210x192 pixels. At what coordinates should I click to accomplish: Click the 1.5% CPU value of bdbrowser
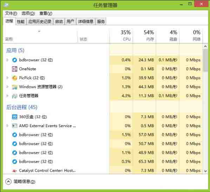pyautogui.click(x=126, y=135)
